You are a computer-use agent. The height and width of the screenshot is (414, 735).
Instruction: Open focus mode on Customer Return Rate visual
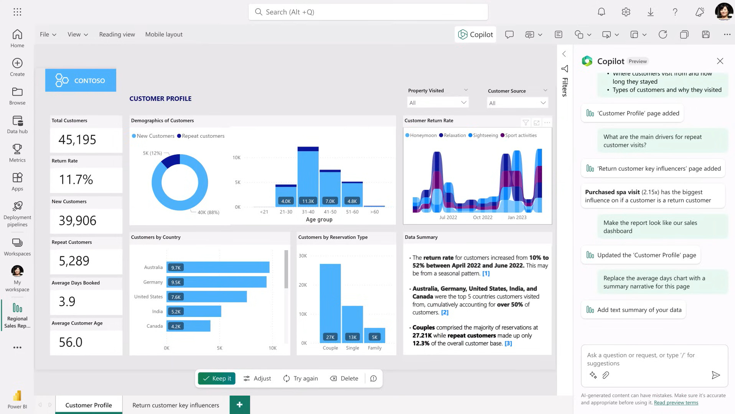click(x=537, y=123)
